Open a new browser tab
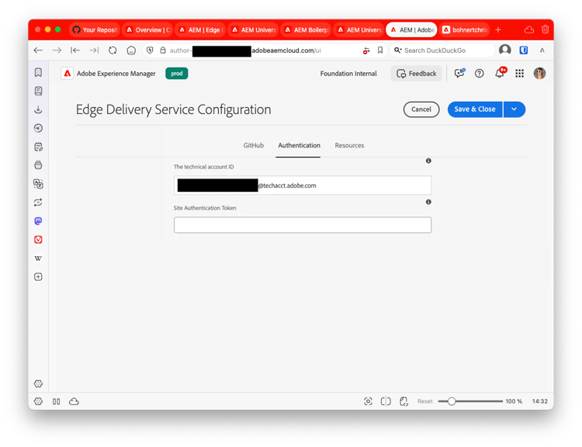The height and width of the screenshot is (447, 582). tap(498, 29)
